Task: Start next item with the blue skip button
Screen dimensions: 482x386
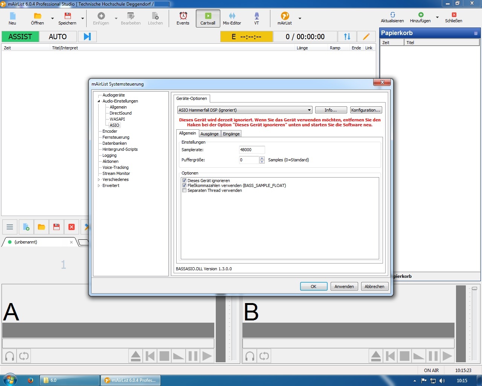Action: [87, 37]
